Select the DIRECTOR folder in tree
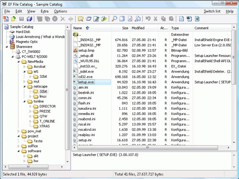The image size is (239, 179). pyautogui.click(x=47, y=106)
